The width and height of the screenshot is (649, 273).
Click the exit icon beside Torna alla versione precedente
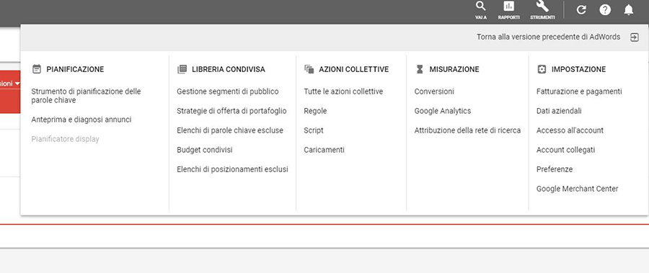click(x=634, y=37)
